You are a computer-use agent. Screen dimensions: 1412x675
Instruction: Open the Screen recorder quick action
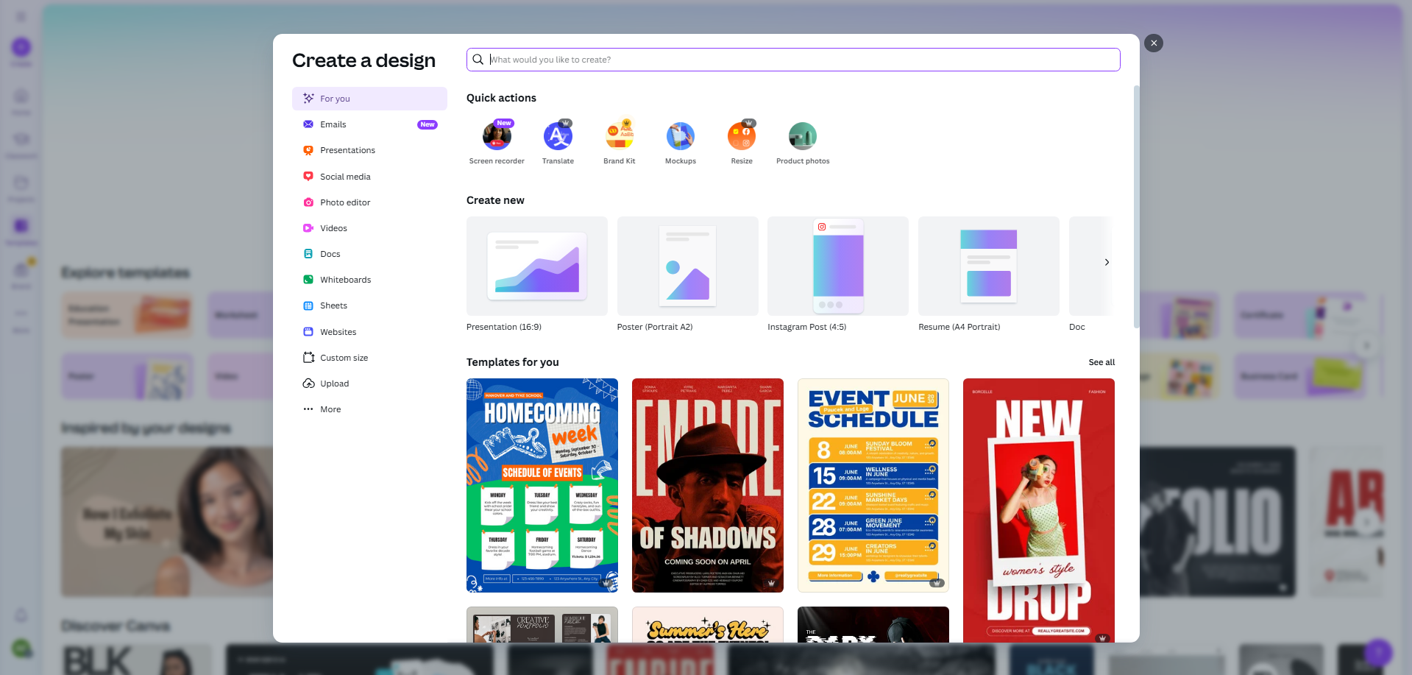[x=497, y=144]
